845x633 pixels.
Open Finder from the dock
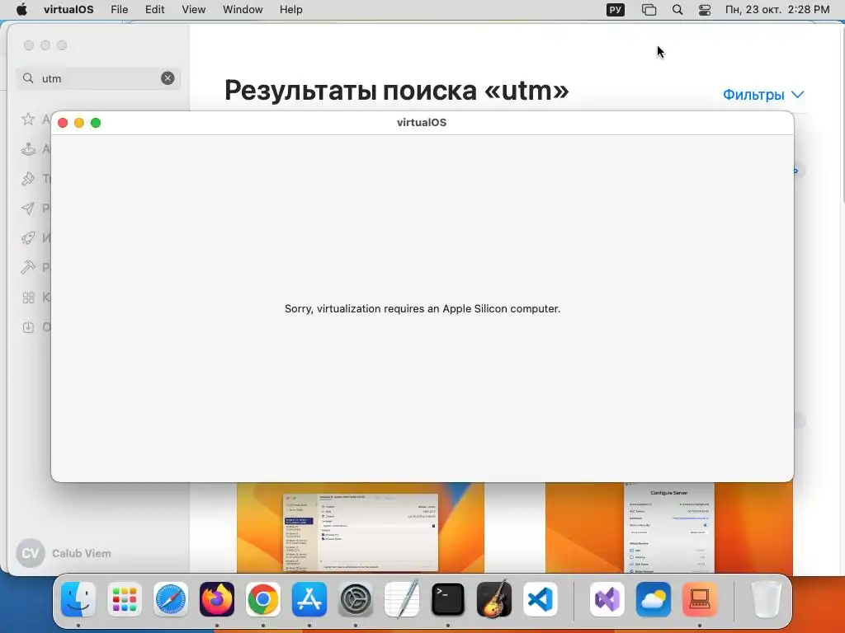78,599
